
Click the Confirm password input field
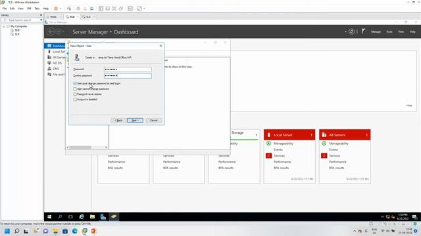pos(128,76)
